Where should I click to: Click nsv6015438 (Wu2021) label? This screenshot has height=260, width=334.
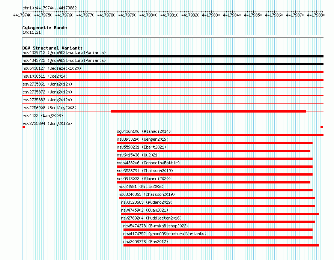click(x=138, y=155)
